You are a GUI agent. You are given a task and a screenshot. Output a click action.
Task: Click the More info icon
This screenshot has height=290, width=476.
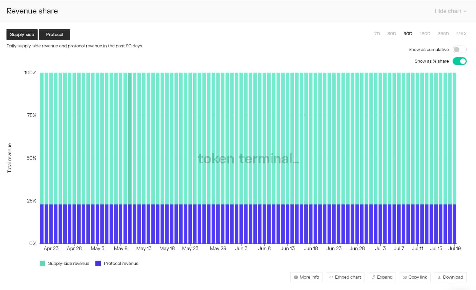point(296,277)
